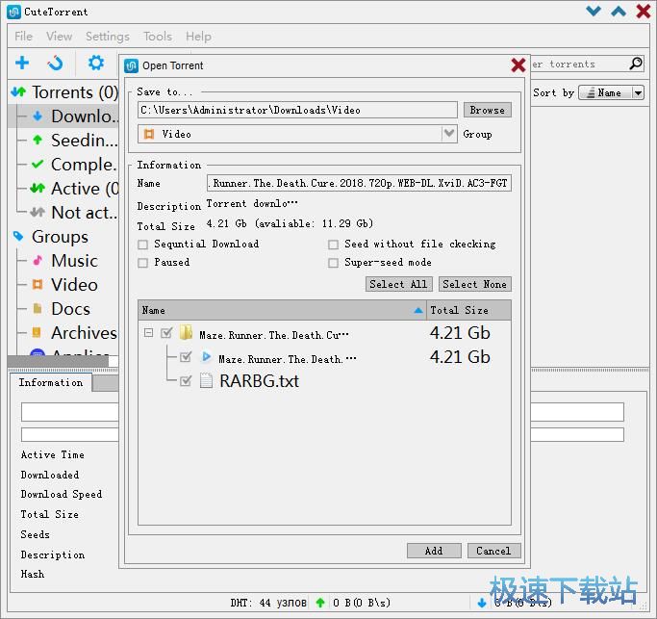Screen dimensions: 657x619
Task: Click the Browse button
Action: click(487, 111)
